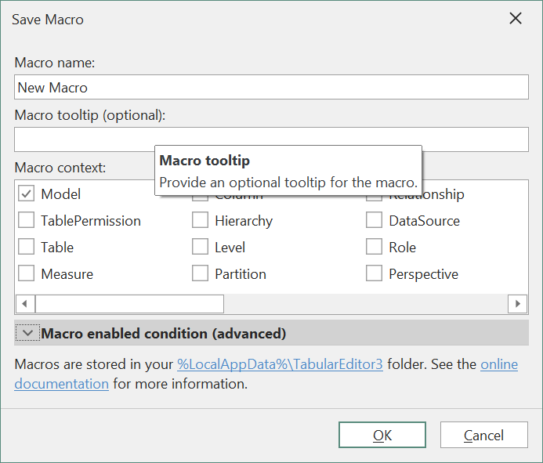Open the online documentation link
This screenshot has width=543, height=463.
[498, 364]
